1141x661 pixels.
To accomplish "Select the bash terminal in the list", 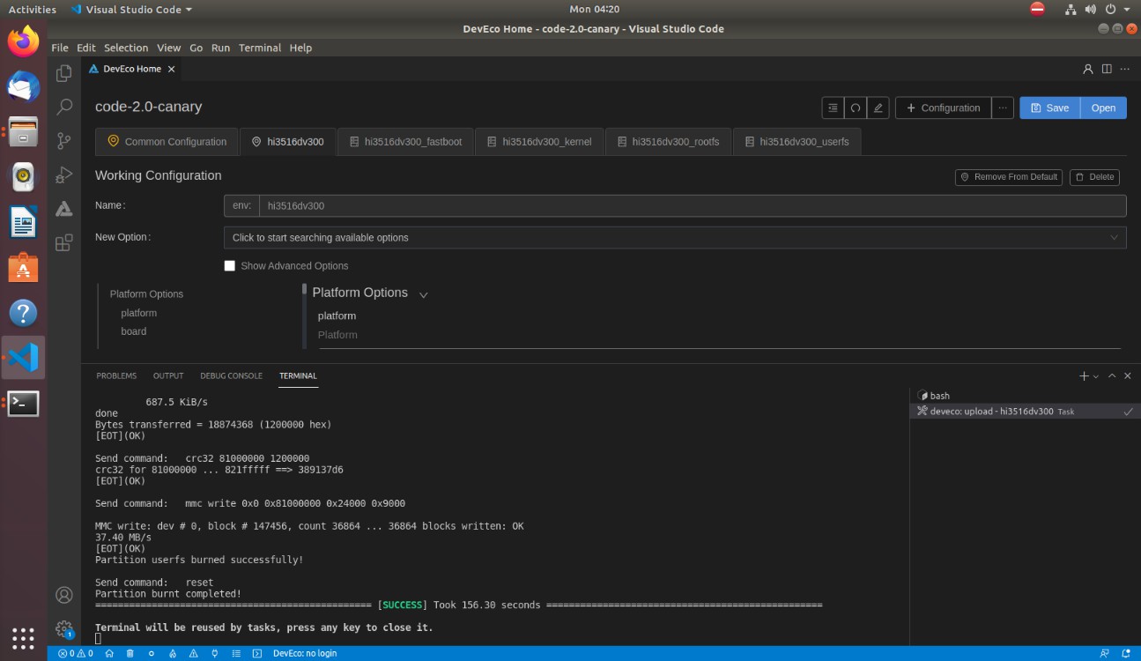I will click(1025, 396).
